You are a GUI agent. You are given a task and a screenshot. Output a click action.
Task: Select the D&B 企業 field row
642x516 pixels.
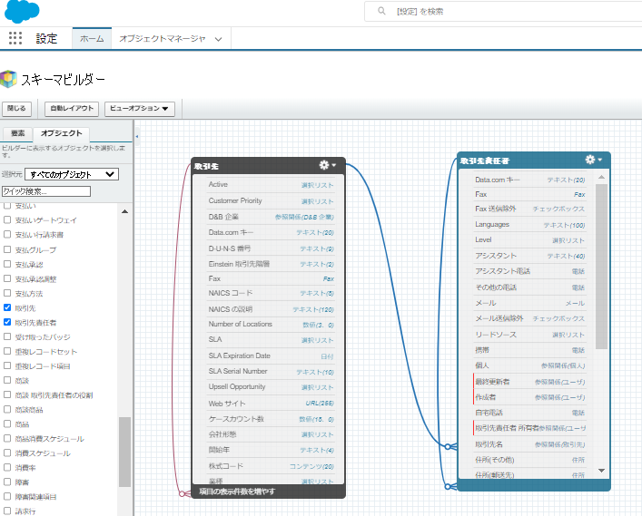point(271,217)
